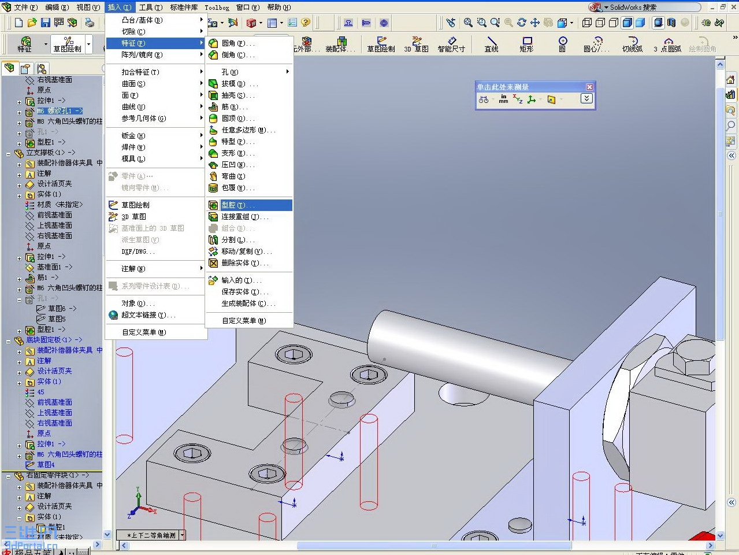Viewport: 739px width, 555px height.
Task: Expand the 底块固定板<1> tree node
Action: tap(8, 341)
